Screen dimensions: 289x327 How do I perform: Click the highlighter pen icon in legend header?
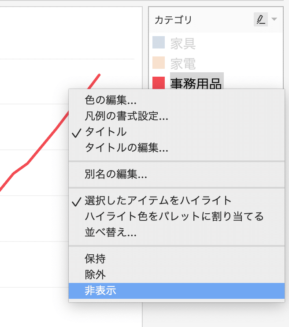click(x=261, y=19)
